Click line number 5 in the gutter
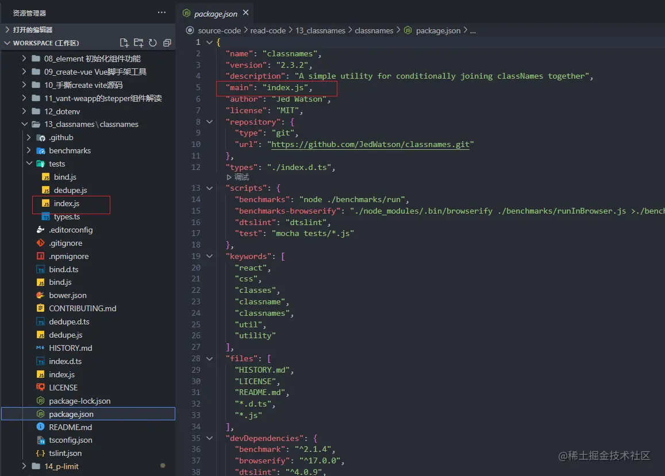 tap(198, 87)
